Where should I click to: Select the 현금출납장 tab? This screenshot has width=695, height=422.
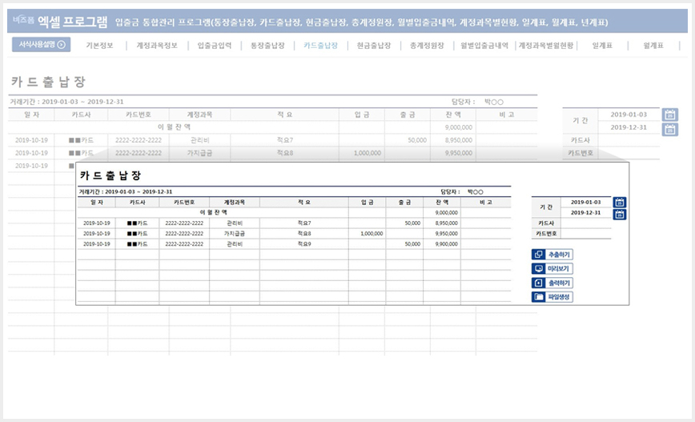click(x=374, y=45)
